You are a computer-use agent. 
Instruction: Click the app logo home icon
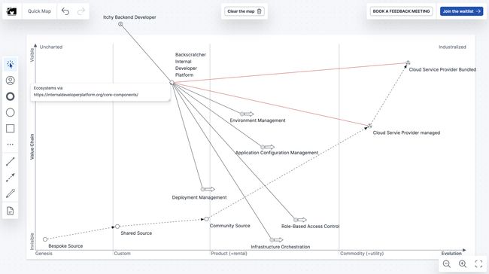(11, 11)
